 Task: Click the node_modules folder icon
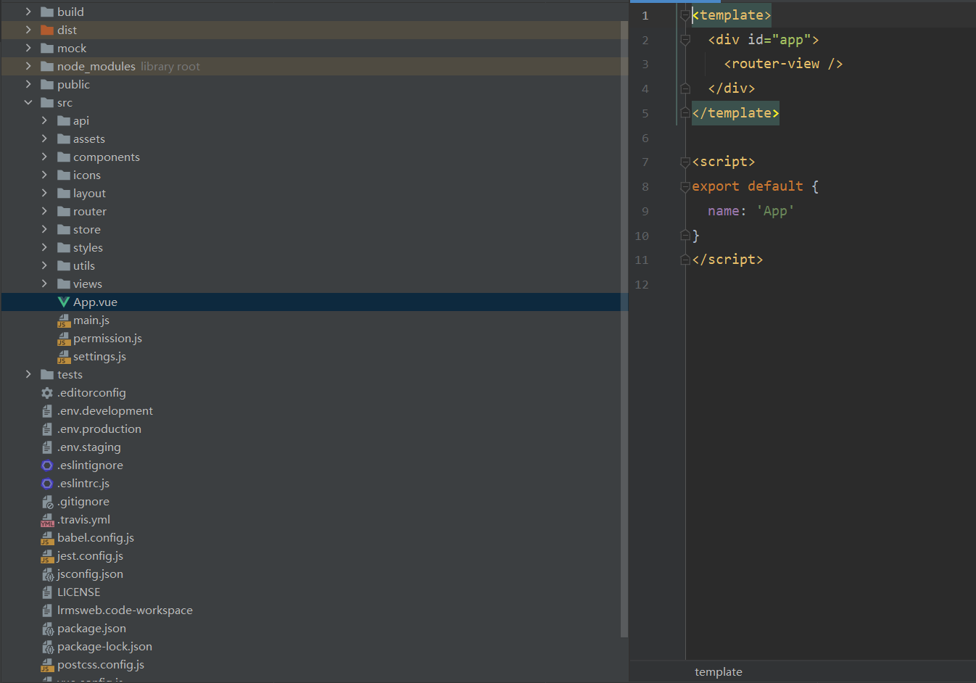tap(47, 66)
